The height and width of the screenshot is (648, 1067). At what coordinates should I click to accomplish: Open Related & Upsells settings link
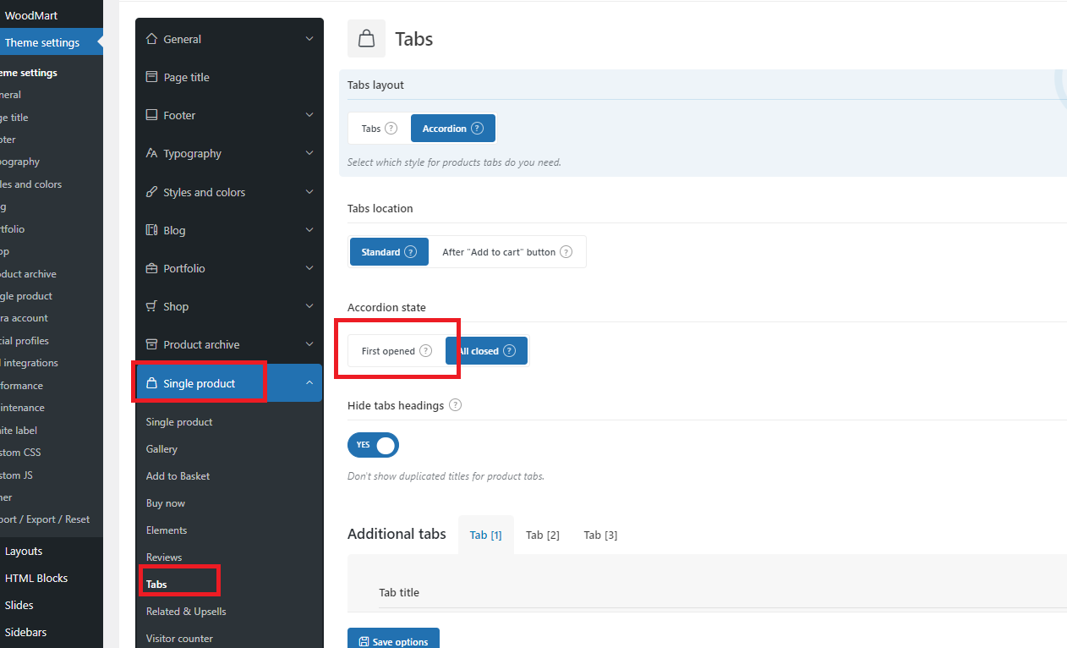pos(186,612)
